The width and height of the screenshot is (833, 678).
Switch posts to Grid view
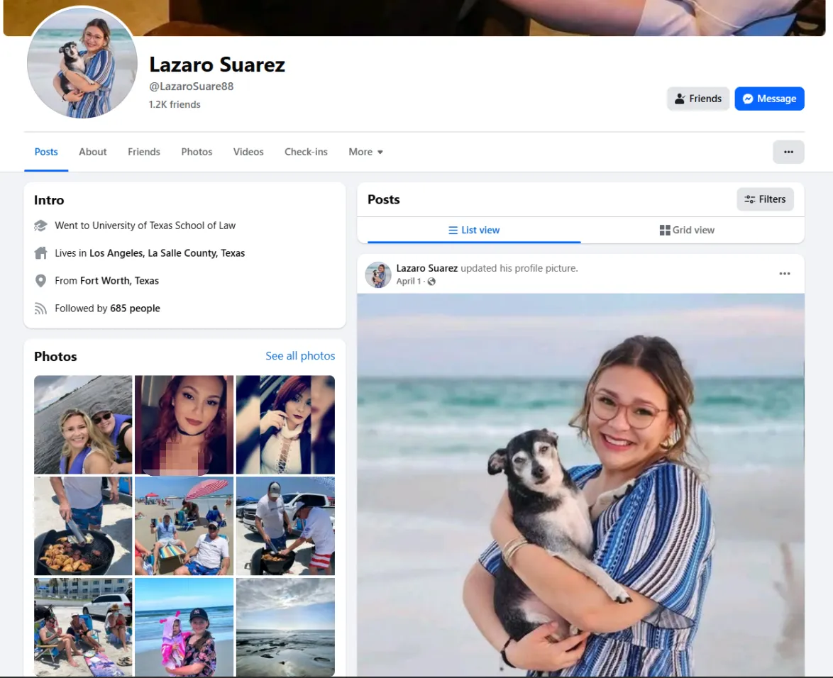687,230
